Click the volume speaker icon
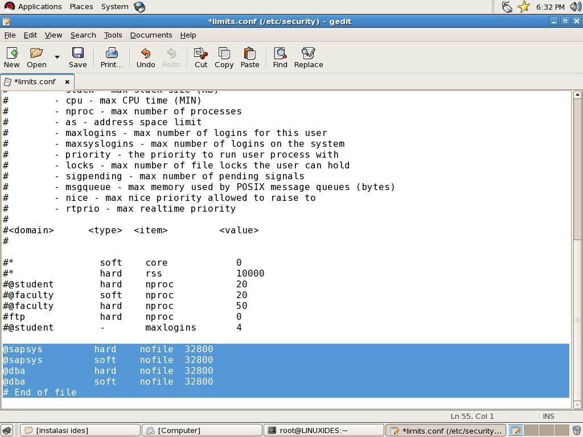The width and height of the screenshot is (583, 437). tap(575, 7)
